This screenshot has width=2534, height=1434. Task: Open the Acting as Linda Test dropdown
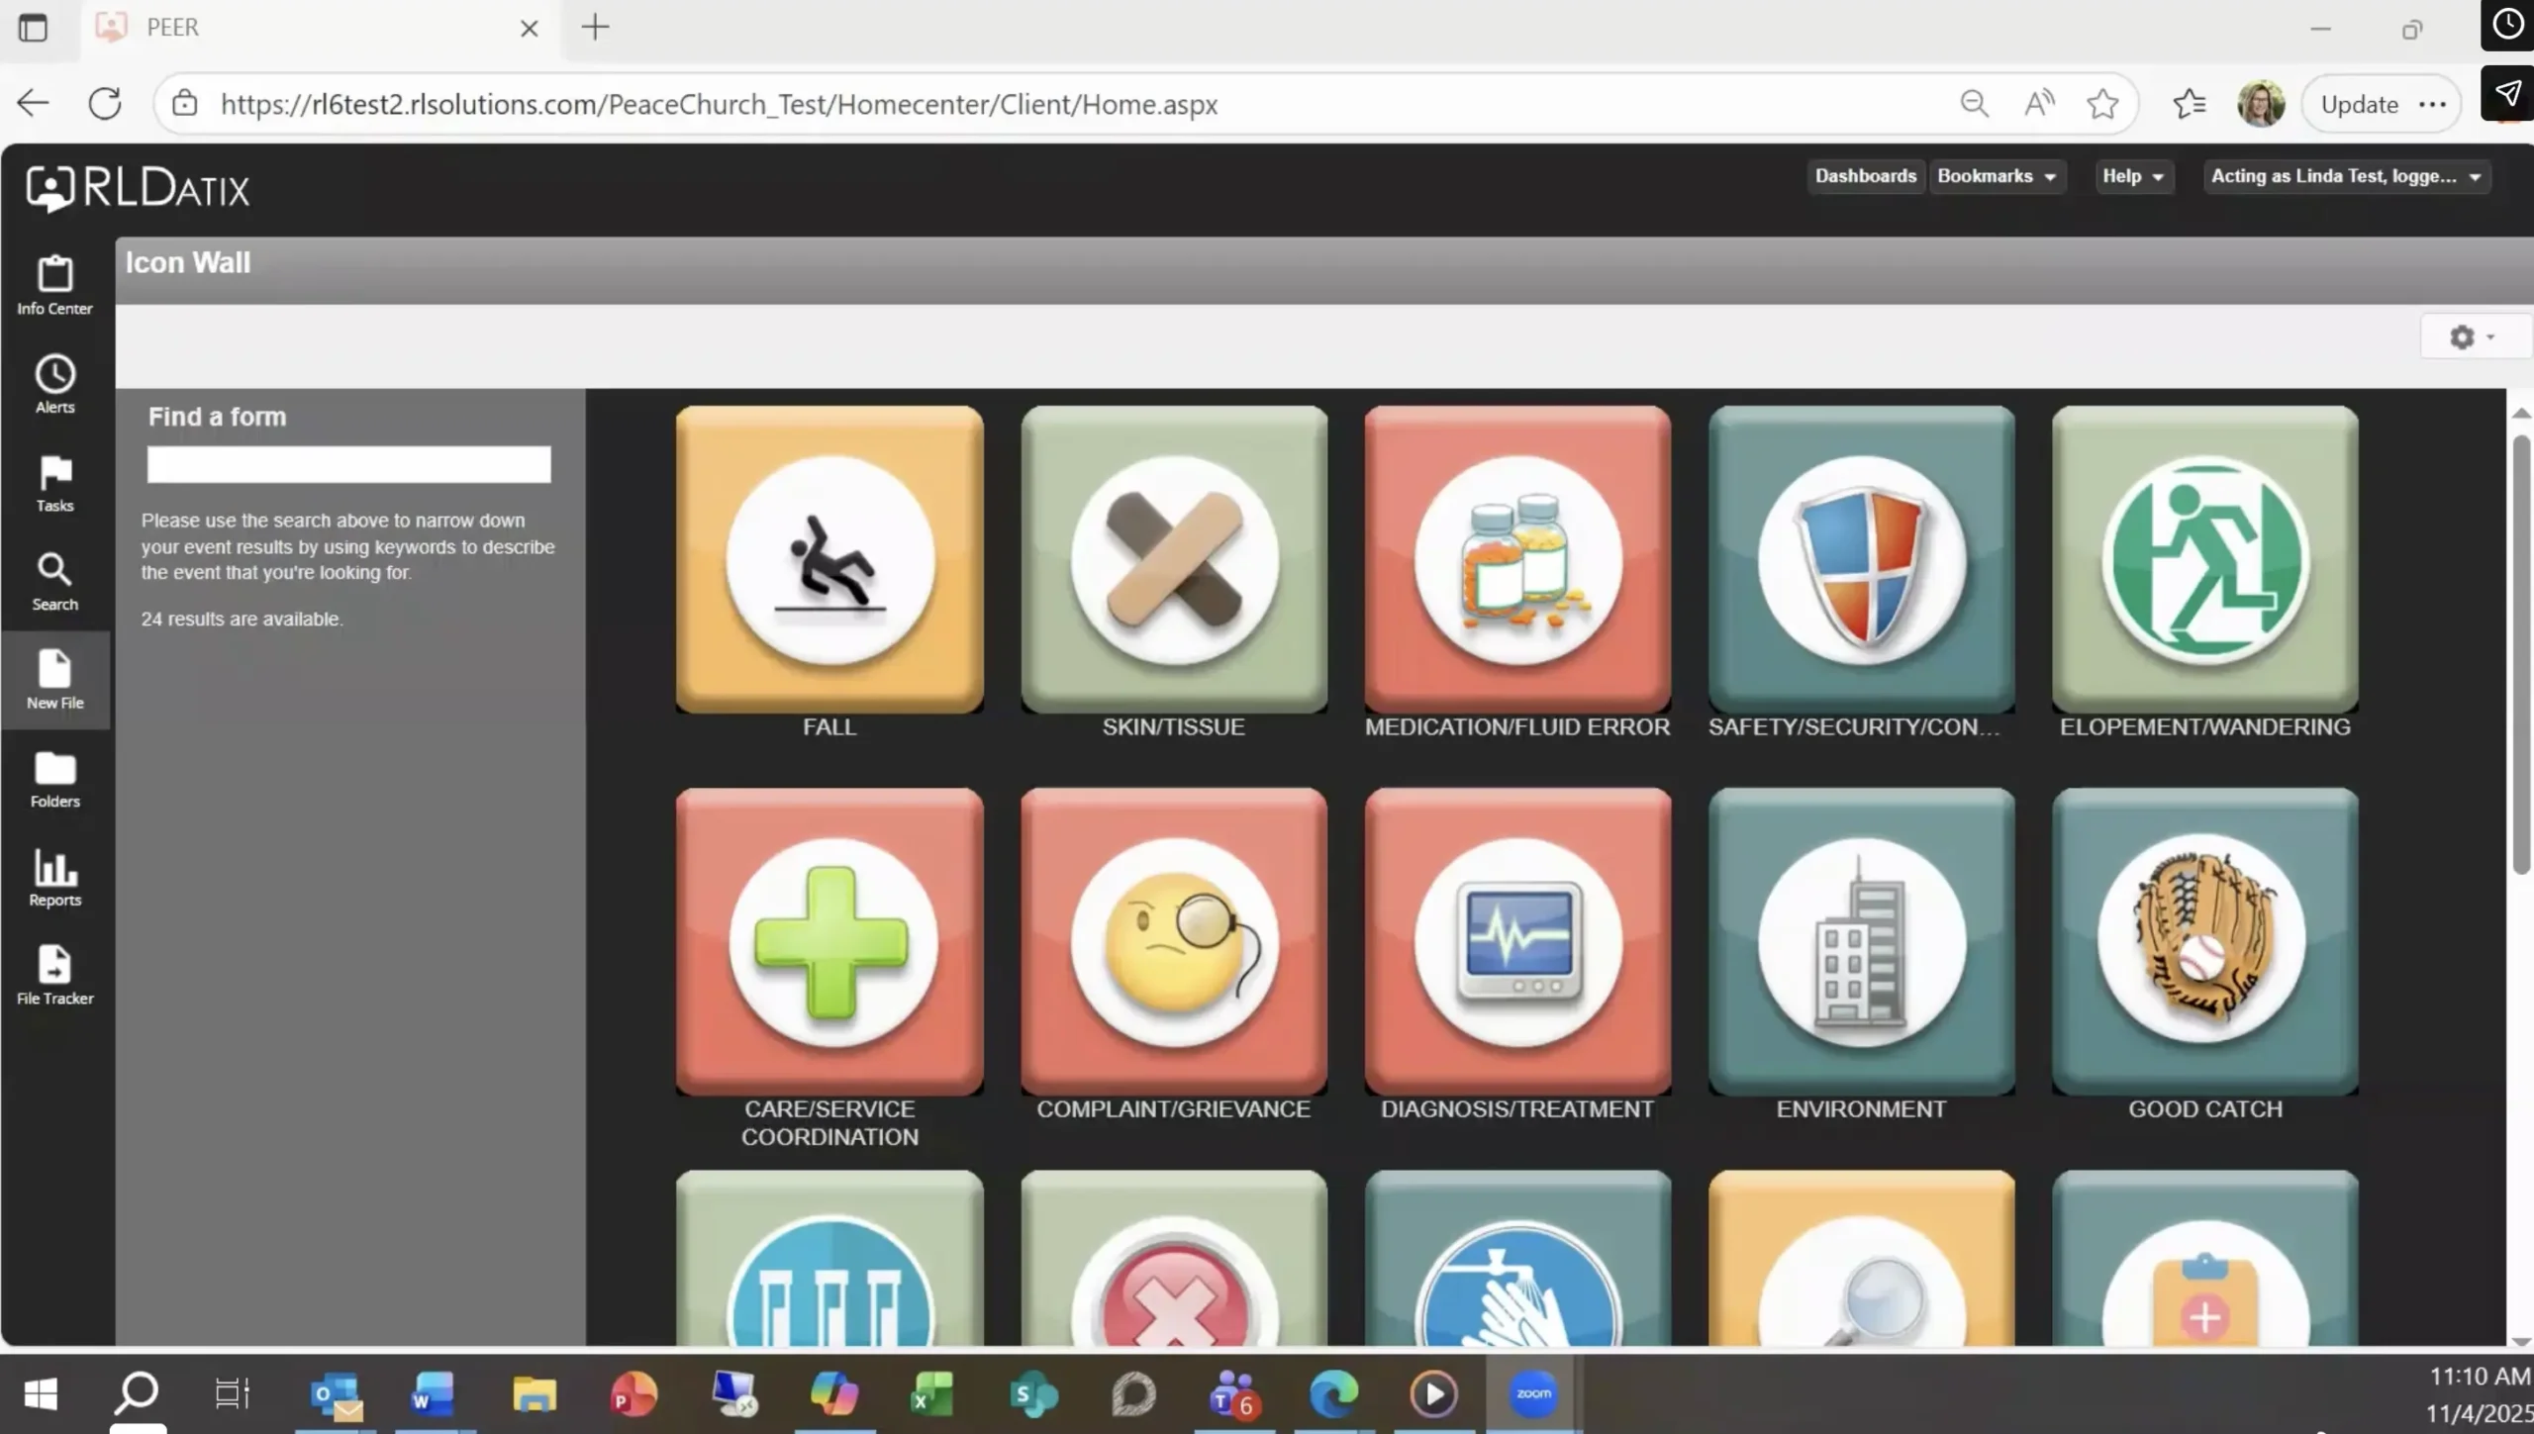click(2345, 176)
